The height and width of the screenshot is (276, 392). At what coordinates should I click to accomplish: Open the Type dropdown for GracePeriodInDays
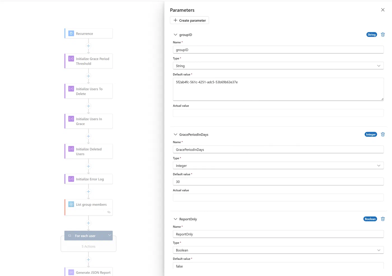click(278, 166)
